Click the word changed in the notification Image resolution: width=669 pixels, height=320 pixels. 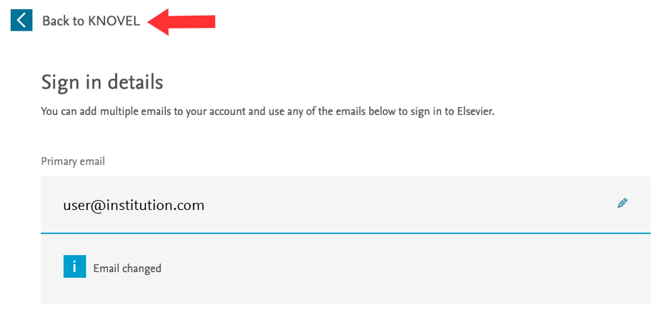142,269
